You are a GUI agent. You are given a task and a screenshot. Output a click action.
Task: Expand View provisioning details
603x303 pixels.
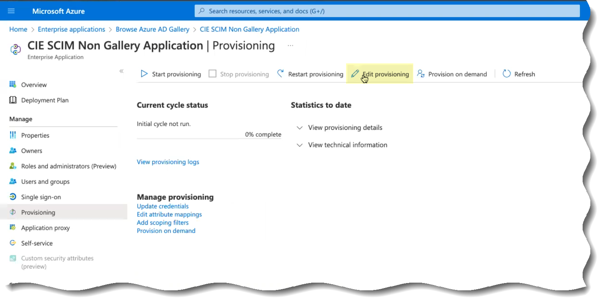300,128
